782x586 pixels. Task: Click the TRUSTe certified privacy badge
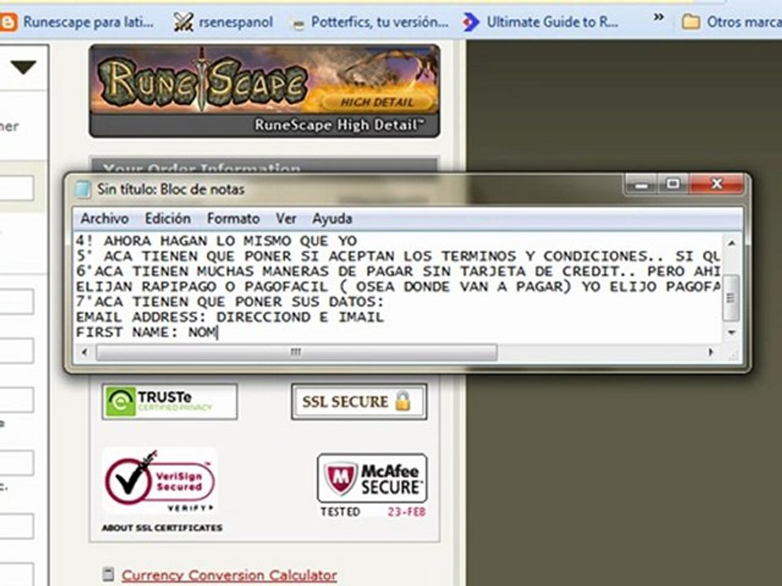tap(169, 401)
